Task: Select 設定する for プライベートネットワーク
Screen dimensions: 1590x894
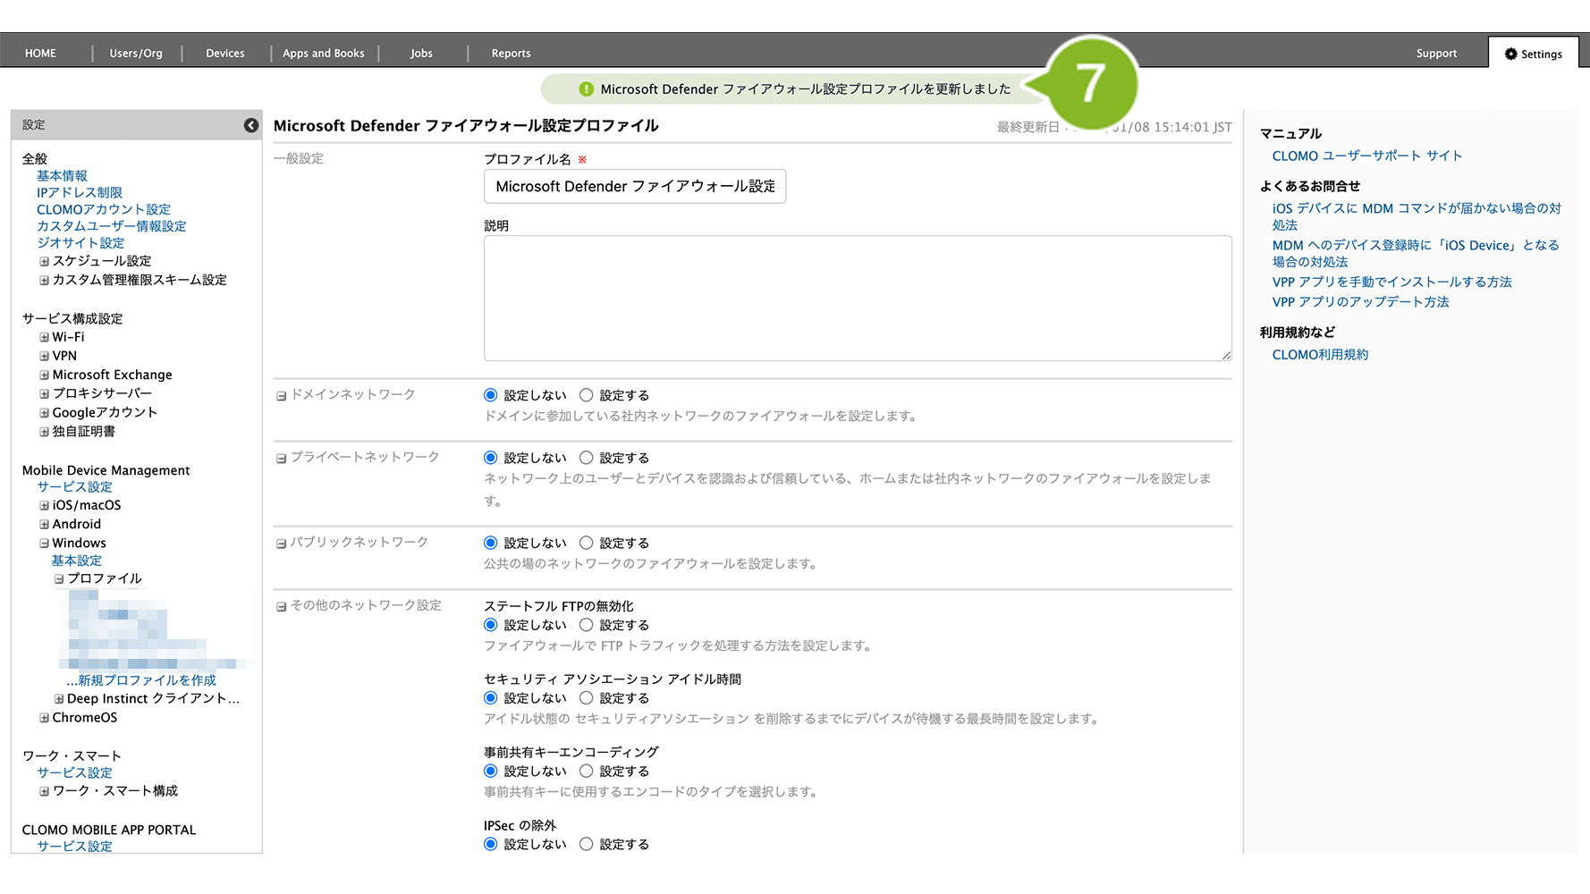Action: click(x=587, y=458)
